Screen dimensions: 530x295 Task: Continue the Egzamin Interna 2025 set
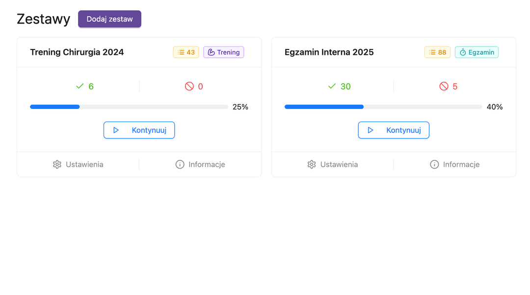394,130
